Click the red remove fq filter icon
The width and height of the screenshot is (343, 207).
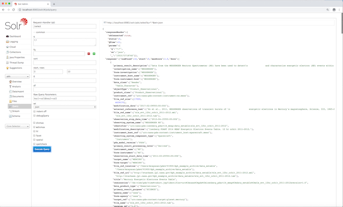(x=89, y=53)
